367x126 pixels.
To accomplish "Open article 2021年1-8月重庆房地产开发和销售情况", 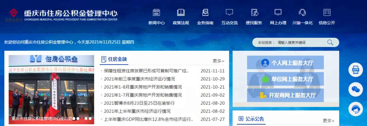I will coord(143,87).
